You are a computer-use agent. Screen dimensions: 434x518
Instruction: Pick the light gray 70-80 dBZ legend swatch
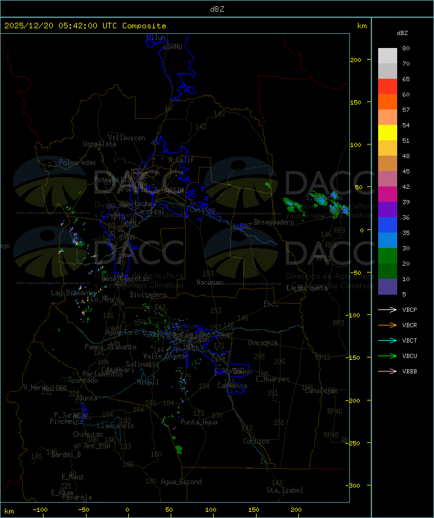point(387,56)
